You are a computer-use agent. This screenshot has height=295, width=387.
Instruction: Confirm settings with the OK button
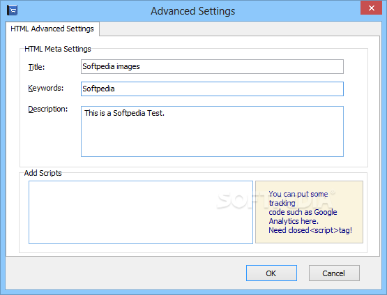(271, 273)
